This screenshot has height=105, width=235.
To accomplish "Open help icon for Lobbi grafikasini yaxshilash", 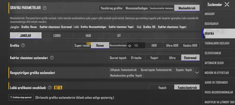I will coord(50,87).
